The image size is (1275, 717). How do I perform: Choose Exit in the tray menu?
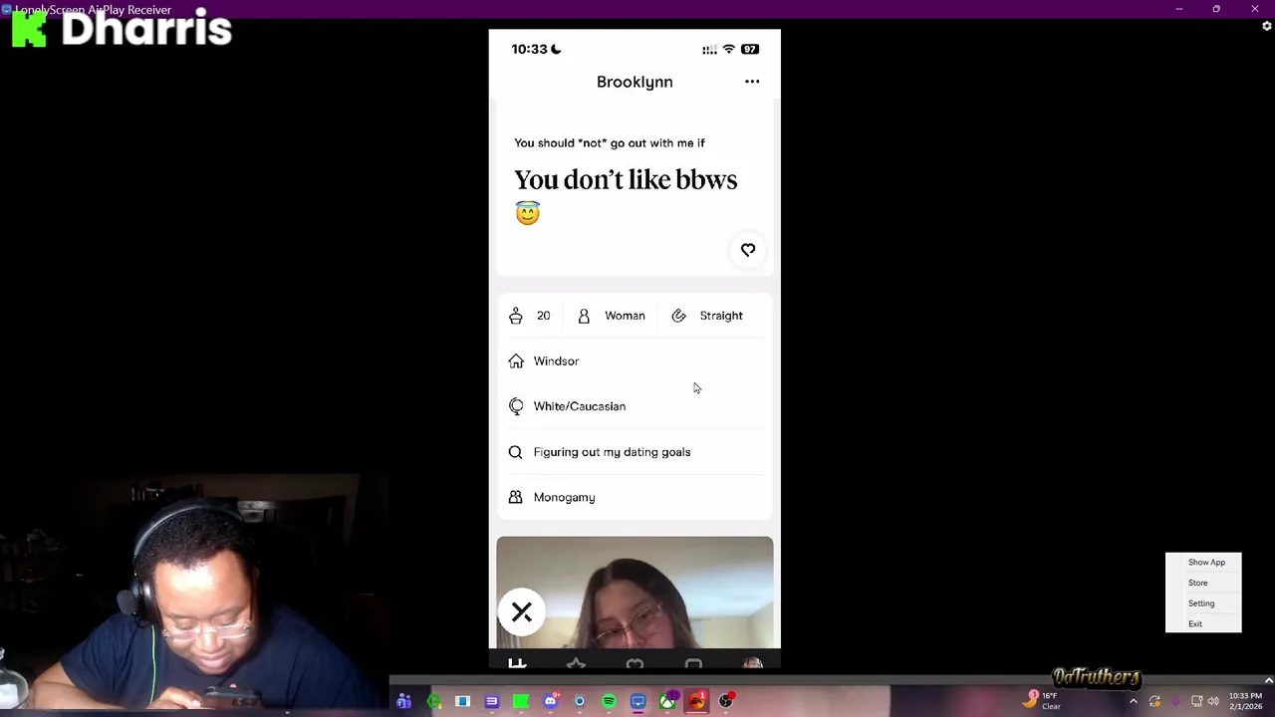point(1194,624)
